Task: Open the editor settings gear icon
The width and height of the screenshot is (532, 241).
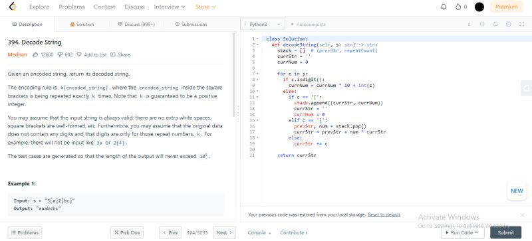Action: [508, 25]
